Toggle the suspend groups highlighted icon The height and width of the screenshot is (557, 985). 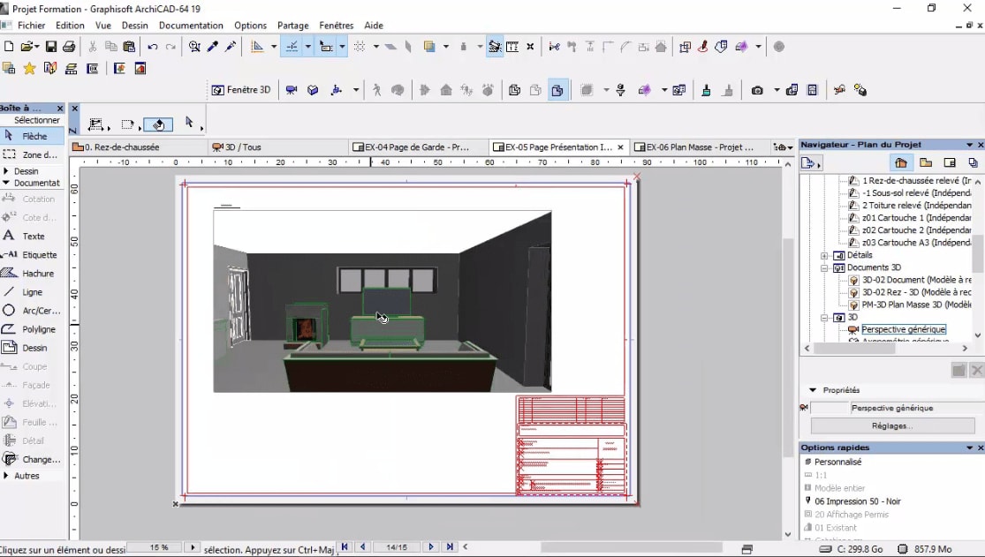pos(495,47)
